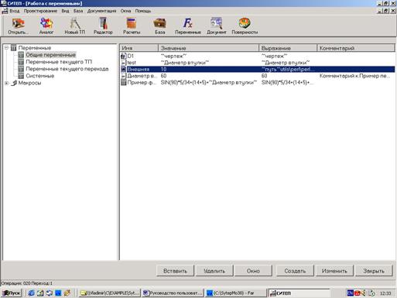Open the Проектирование menu
Viewport: 397px width, 298px height.
click(40, 11)
